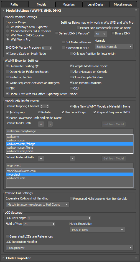The width and height of the screenshot is (140, 262).
Task: Select wallworm in model path list
Action: (x=70, y=137)
